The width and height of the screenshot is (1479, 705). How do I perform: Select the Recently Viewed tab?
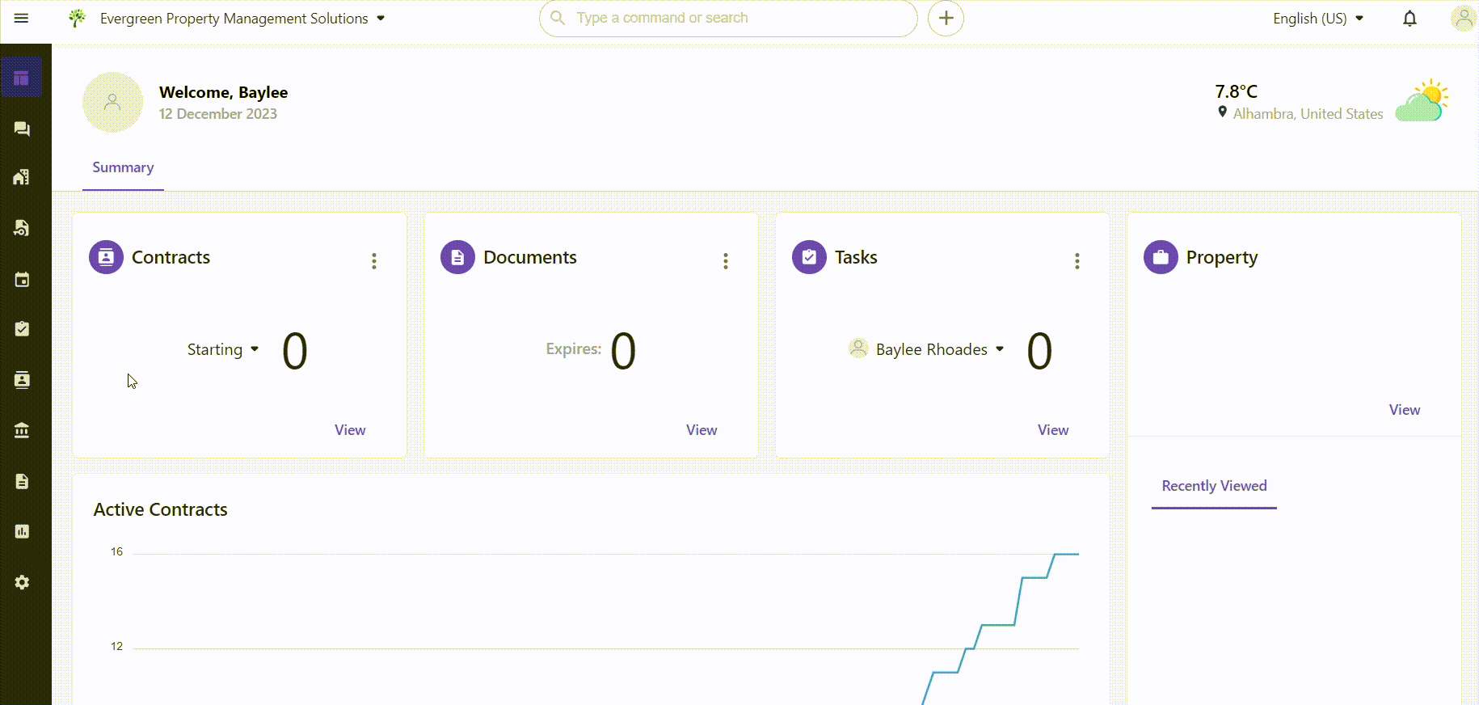(x=1214, y=486)
